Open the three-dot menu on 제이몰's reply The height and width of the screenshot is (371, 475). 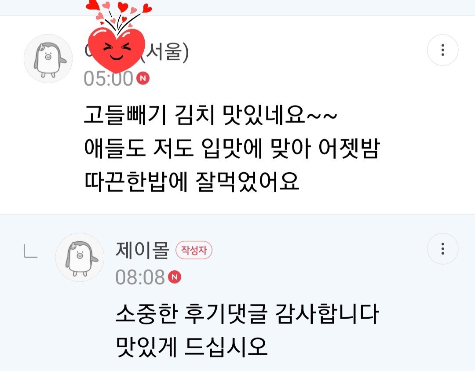[x=442, y=249]
